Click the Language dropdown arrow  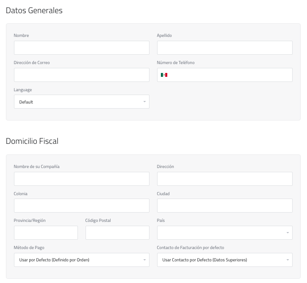(144, 102)
